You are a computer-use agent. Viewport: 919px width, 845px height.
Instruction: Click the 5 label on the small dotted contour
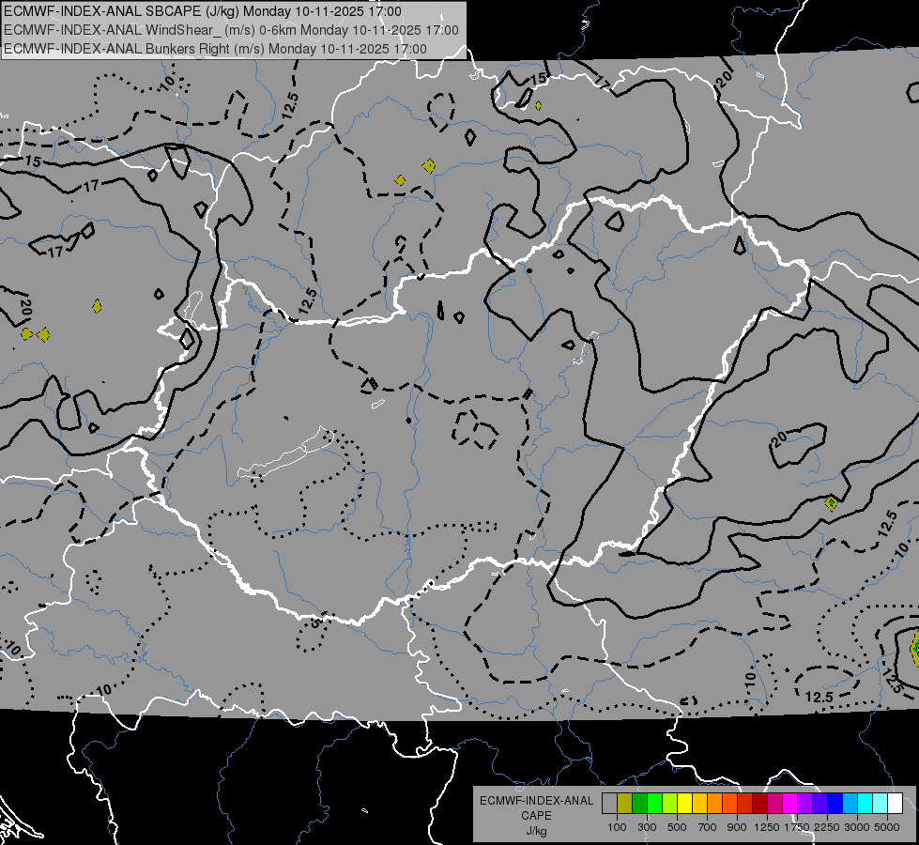click(315, 622)
